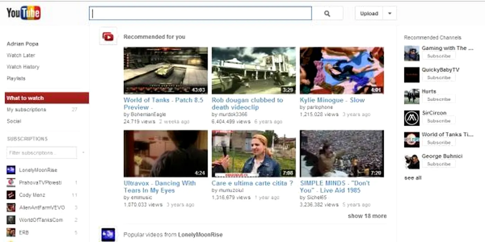Open the dropdown arrow next to Upload
This screenshot has width=485, height=242.
coord(390,13)
